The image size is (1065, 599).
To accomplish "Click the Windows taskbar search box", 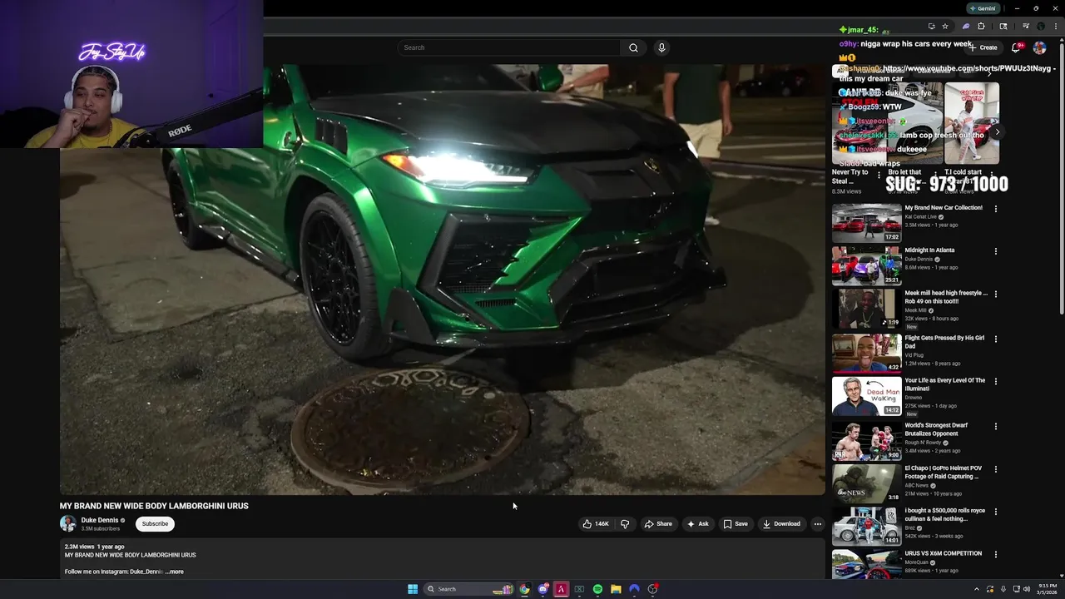I will [468, 589].
